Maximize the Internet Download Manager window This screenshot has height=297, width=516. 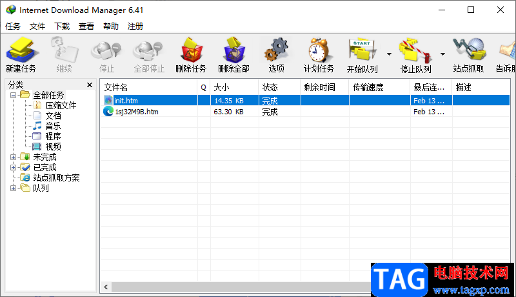coord(471,10)
